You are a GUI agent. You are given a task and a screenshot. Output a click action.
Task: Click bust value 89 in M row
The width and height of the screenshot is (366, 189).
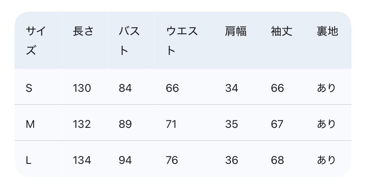point(125,124)
